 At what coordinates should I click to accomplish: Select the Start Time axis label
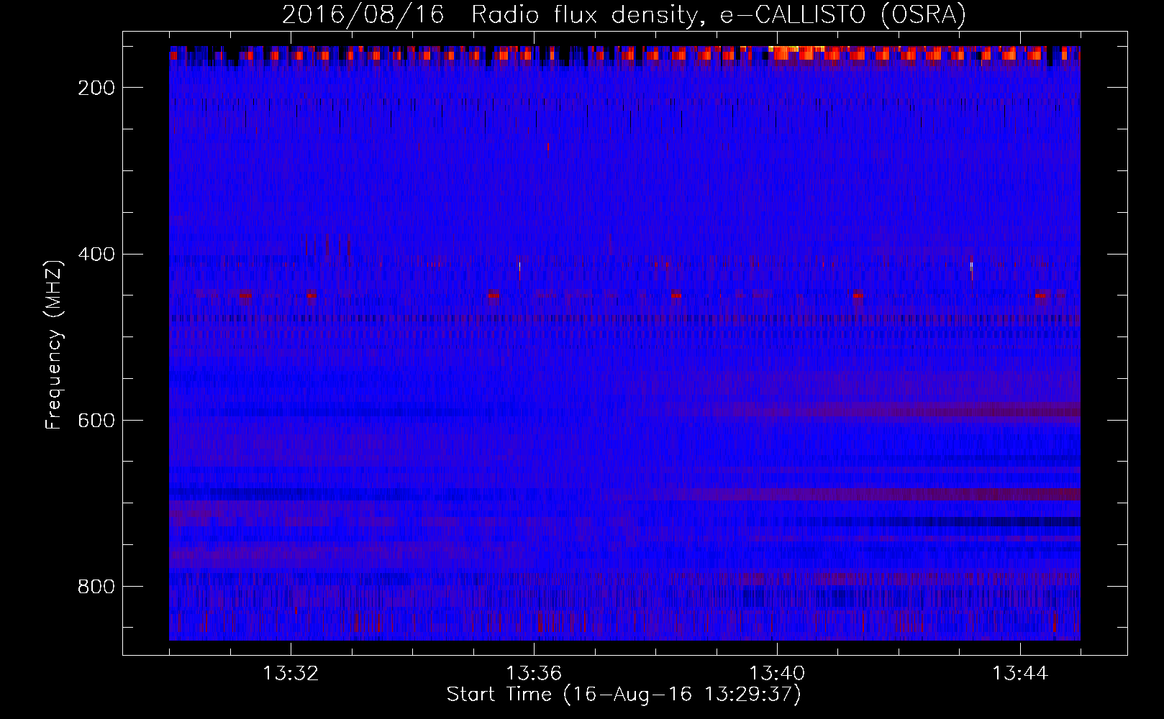pos(624,695)
